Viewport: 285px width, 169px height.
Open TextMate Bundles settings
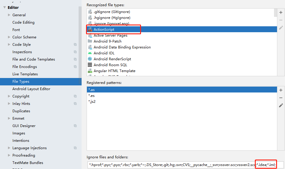click(x=28, y=163)
